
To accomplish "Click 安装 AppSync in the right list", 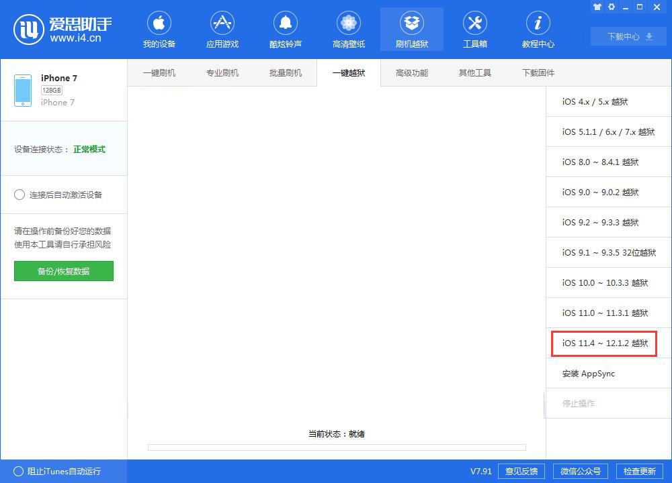I will tap(589, 374).
